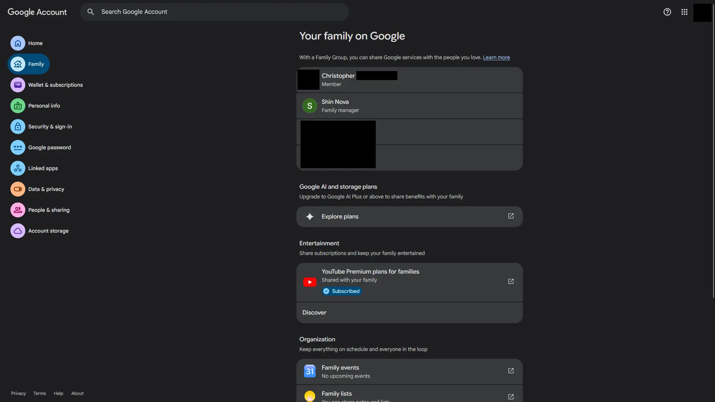
Task: Click the People & sharing icon
Action: 18,210
